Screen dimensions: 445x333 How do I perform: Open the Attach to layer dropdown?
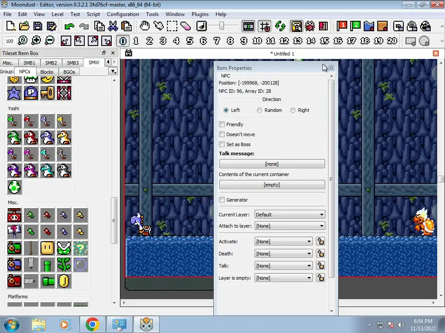290,225
